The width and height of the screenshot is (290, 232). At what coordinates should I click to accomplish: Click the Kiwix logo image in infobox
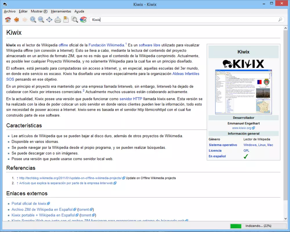point(243,64)
